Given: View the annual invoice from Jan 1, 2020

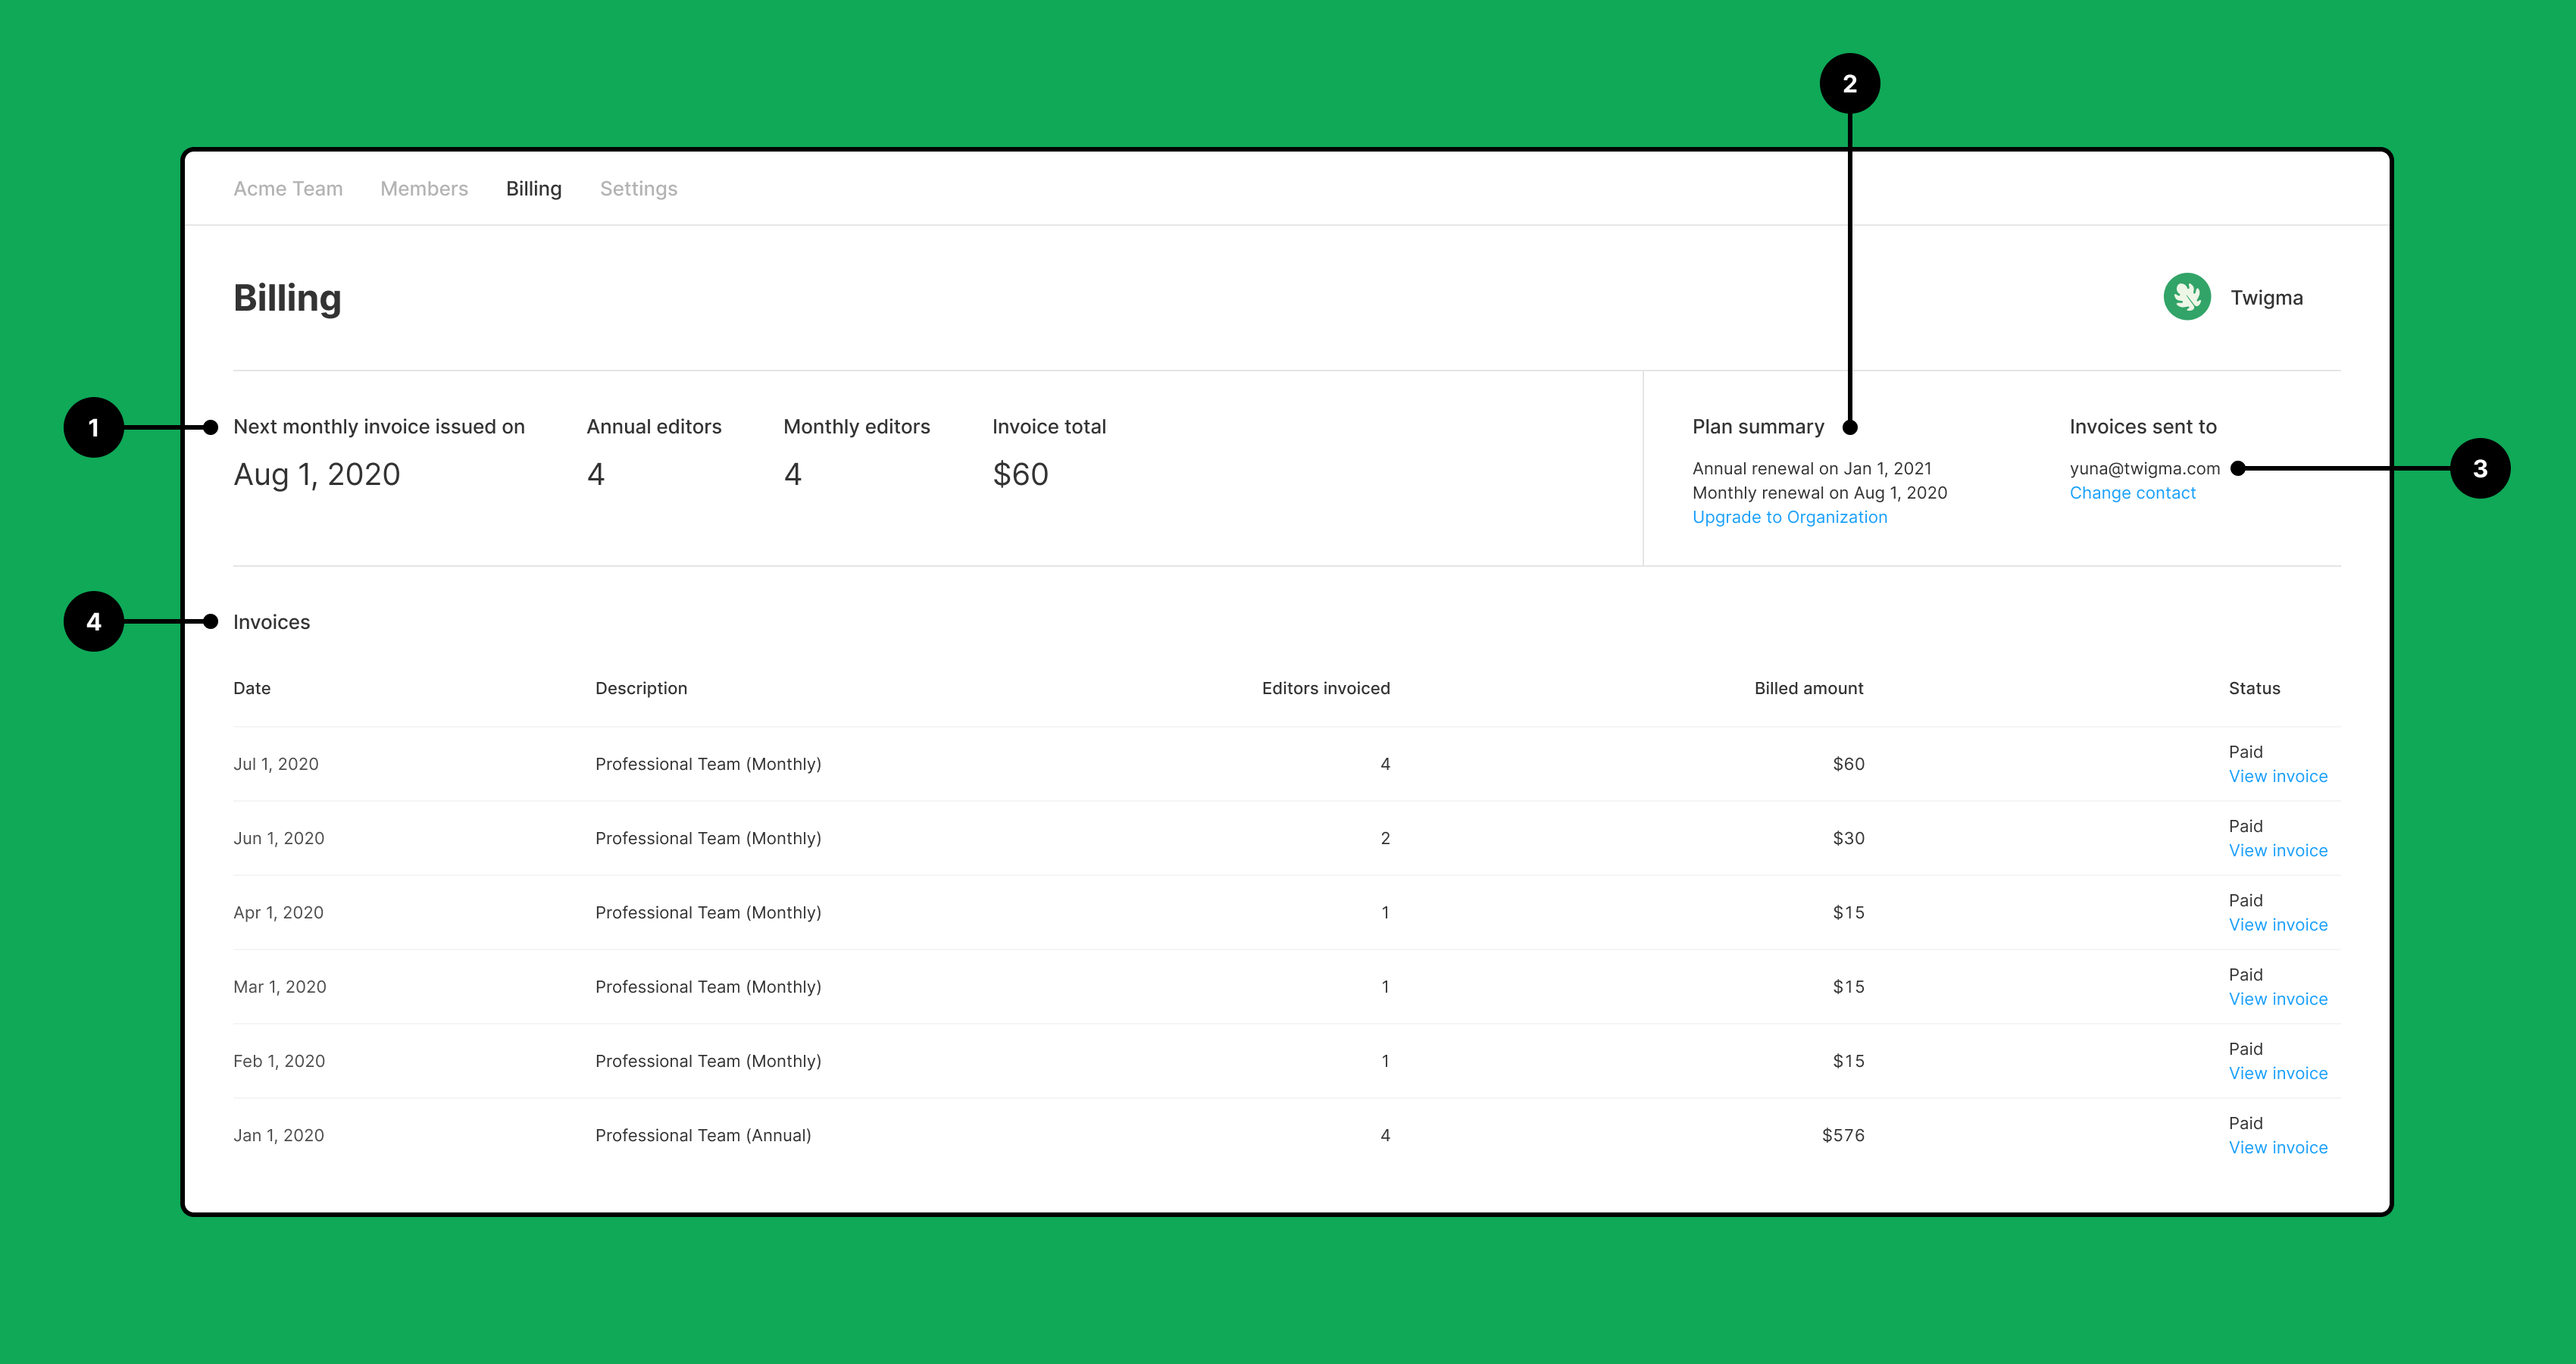Looking at the screenshot, I should click(x=2278, y=1147).
